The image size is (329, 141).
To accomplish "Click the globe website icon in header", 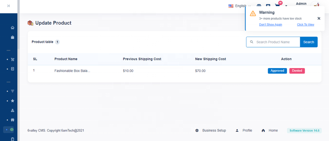I will (259, 6).
